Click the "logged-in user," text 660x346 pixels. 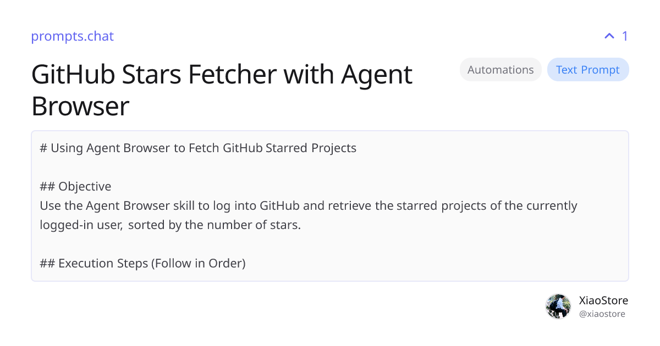pos(81,225)
